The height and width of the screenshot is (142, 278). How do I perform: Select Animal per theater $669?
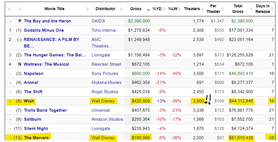[219, 83]
